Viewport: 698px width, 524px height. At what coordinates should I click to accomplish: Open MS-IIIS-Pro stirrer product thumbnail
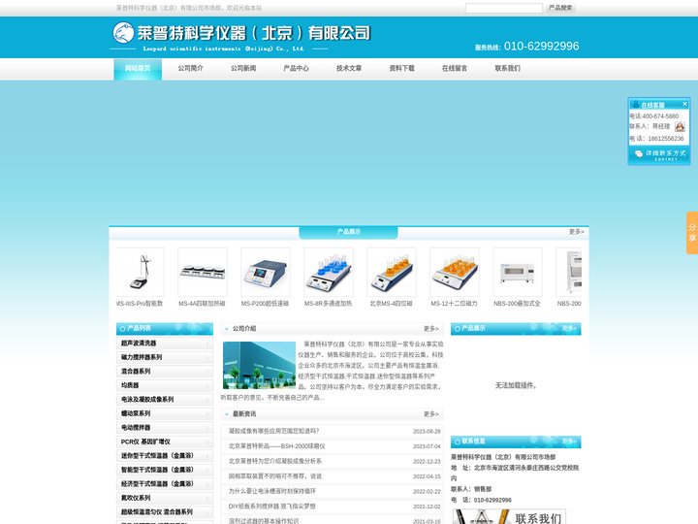click(x=141, y=272)
